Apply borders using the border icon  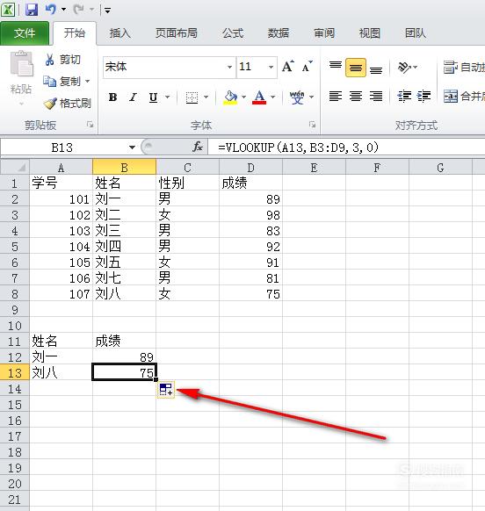[192, 97]
